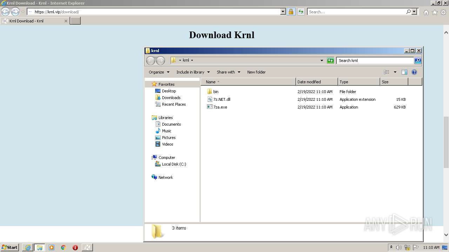Launch Chrome from the taskbar
The height and width of the screenshot is (252, 449).
click(x=63, y=247)
